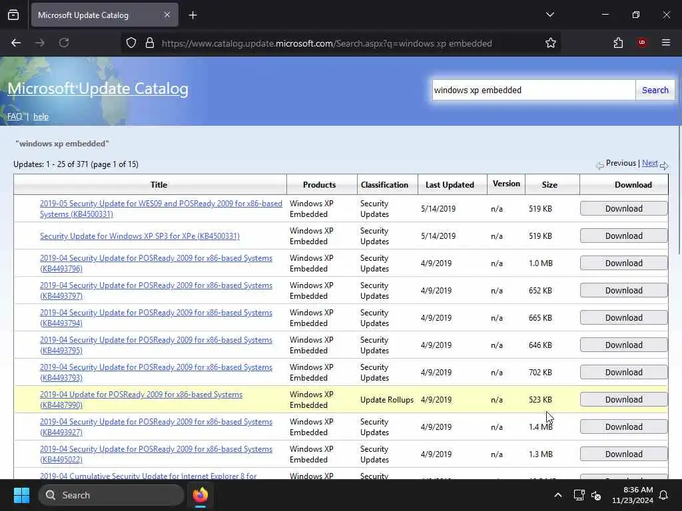Open the FAQ link
This screenshot has height=511, width=682.
pyautogui.click(x=15, y=116)
